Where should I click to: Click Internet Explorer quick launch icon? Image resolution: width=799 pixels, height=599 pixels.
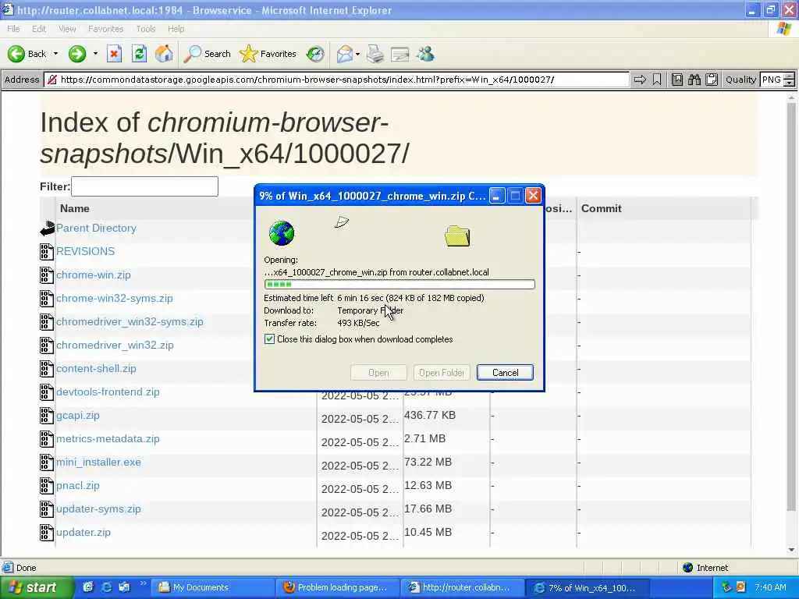click(x=106, y=587)
